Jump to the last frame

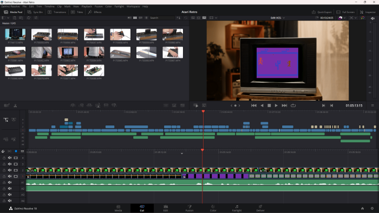(284, 105)
